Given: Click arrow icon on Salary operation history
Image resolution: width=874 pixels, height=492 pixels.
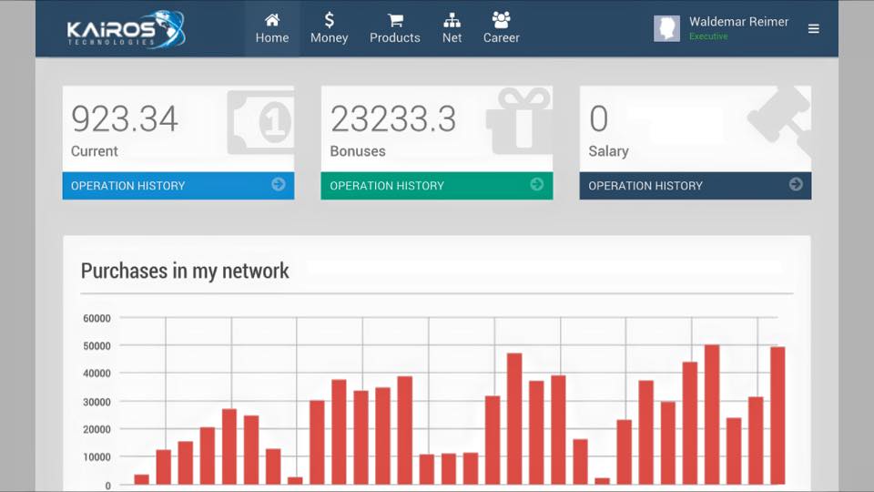Looking at the screenshot, I should pos(796,185).
